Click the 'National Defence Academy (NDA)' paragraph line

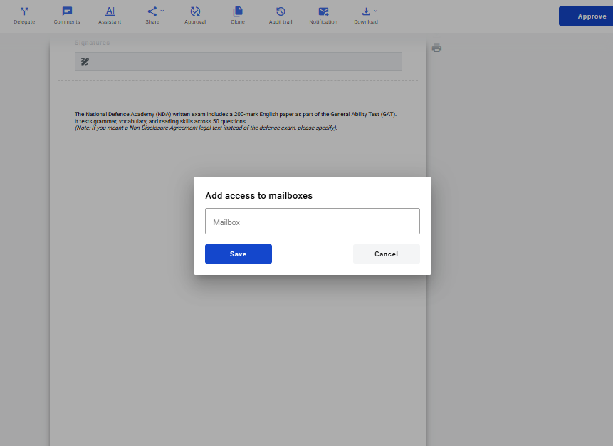236,114
